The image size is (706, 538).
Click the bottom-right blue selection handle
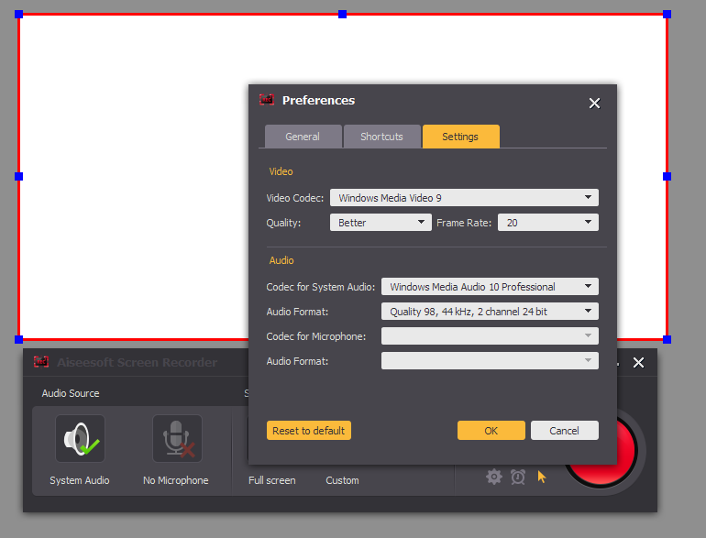coord(667,339)
